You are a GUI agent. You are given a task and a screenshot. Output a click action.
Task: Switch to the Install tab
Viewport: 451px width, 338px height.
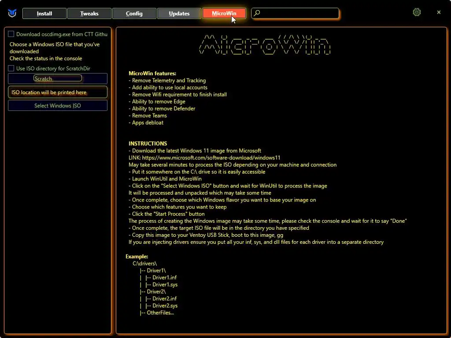[x=44, y=14]
